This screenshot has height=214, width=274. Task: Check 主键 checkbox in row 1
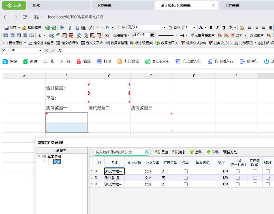(238, 171)
